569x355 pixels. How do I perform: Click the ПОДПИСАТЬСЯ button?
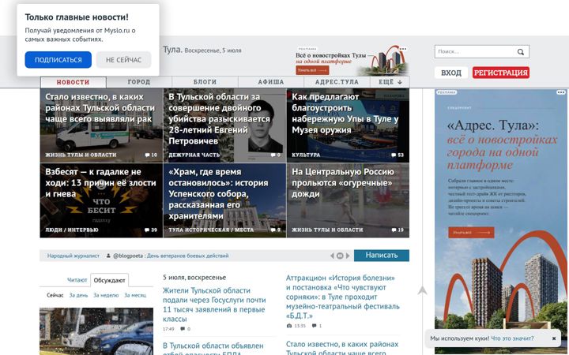[58, 60]
